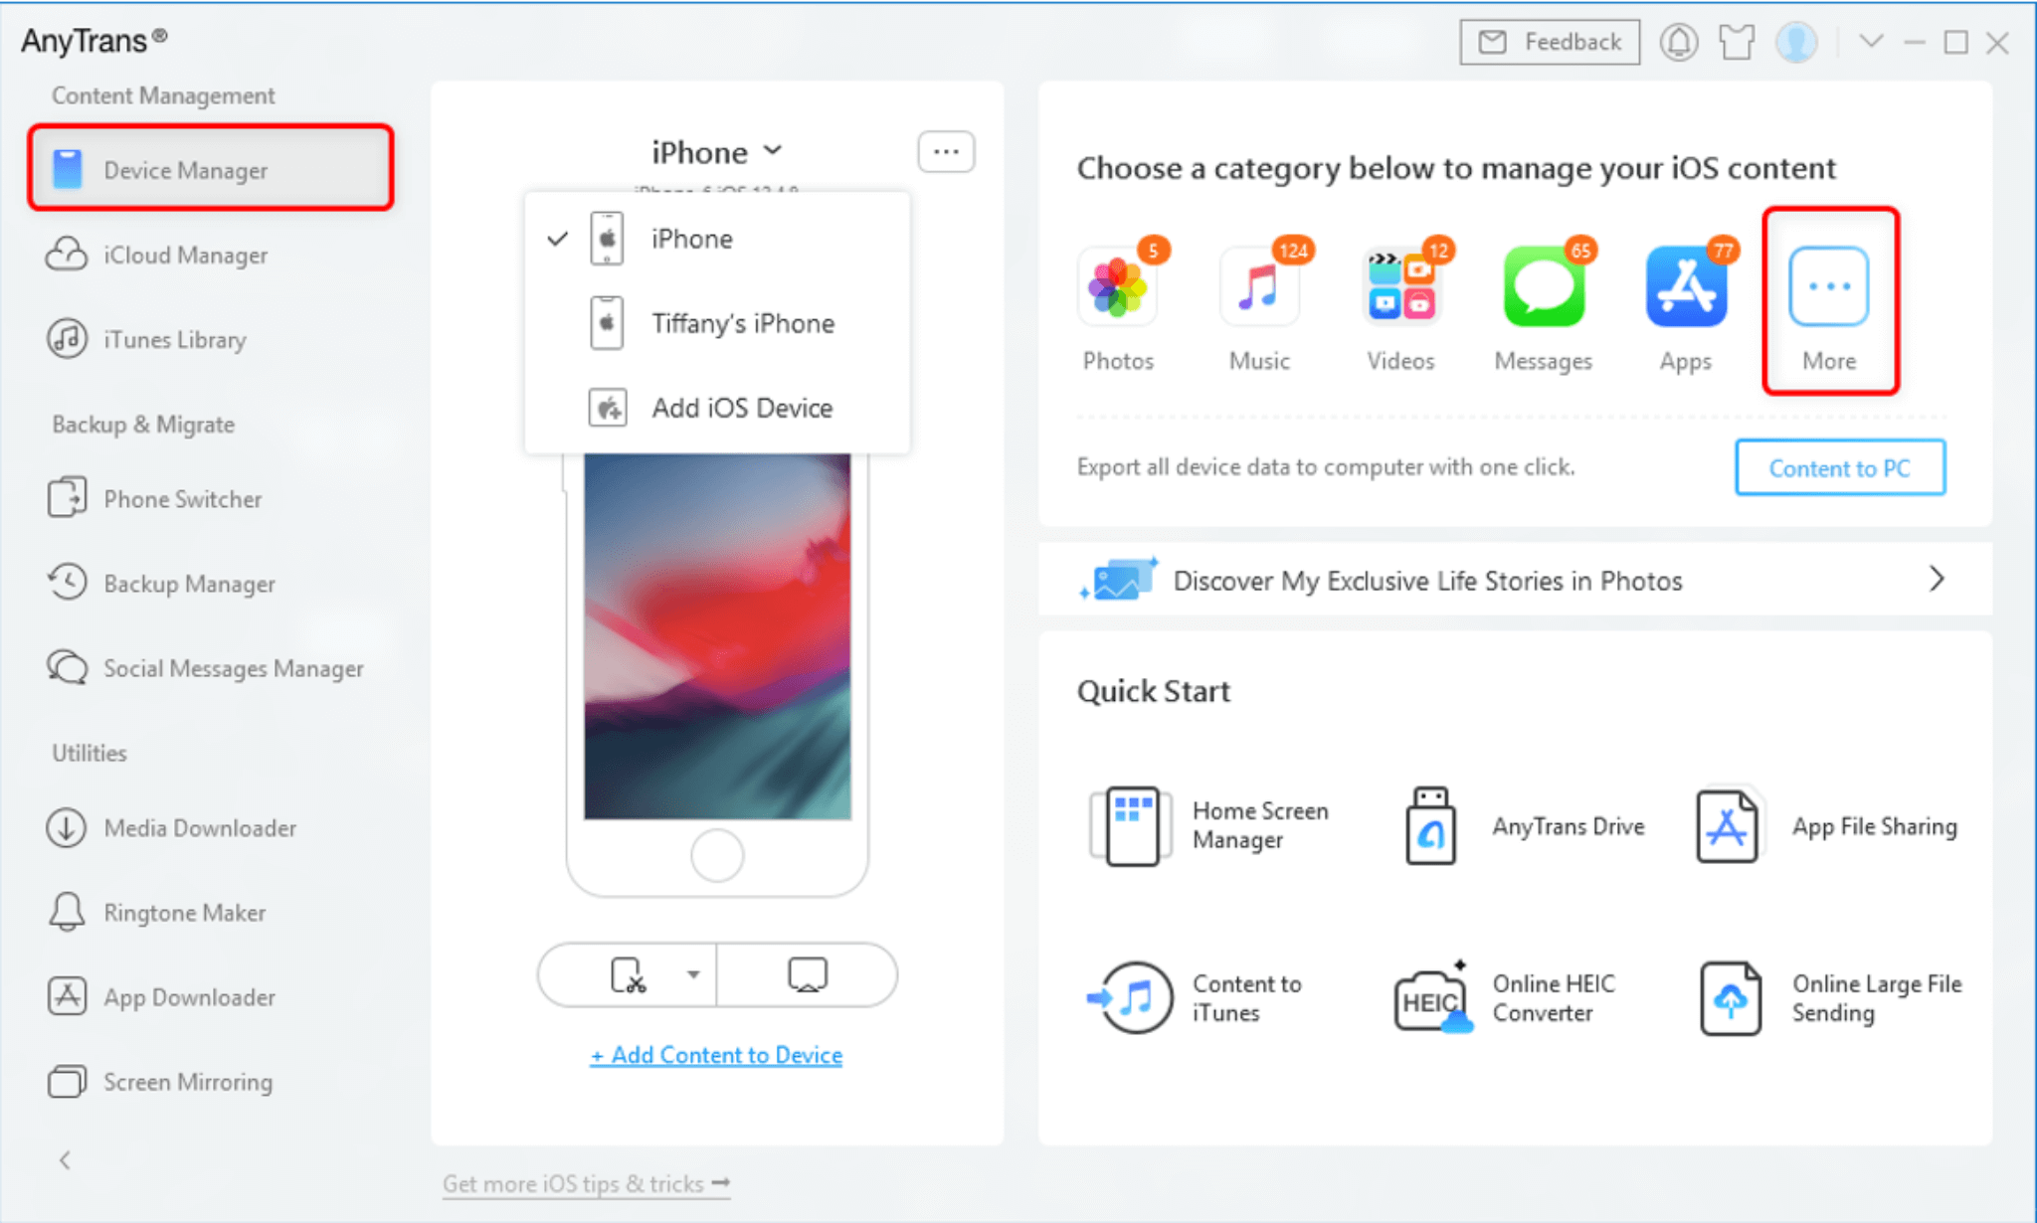This screenshot has height=1223, width=2037.
Task: Click Get more iOS tips link
Action: pyautogui.click(x=588, y=1181)
